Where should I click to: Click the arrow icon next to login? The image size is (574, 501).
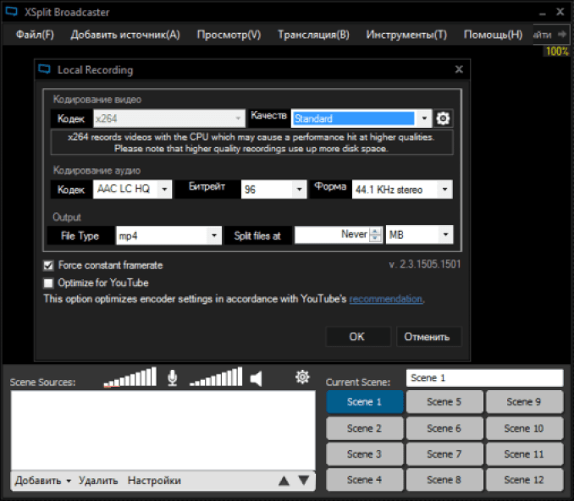pyautogui.click(x=562, y=34)
